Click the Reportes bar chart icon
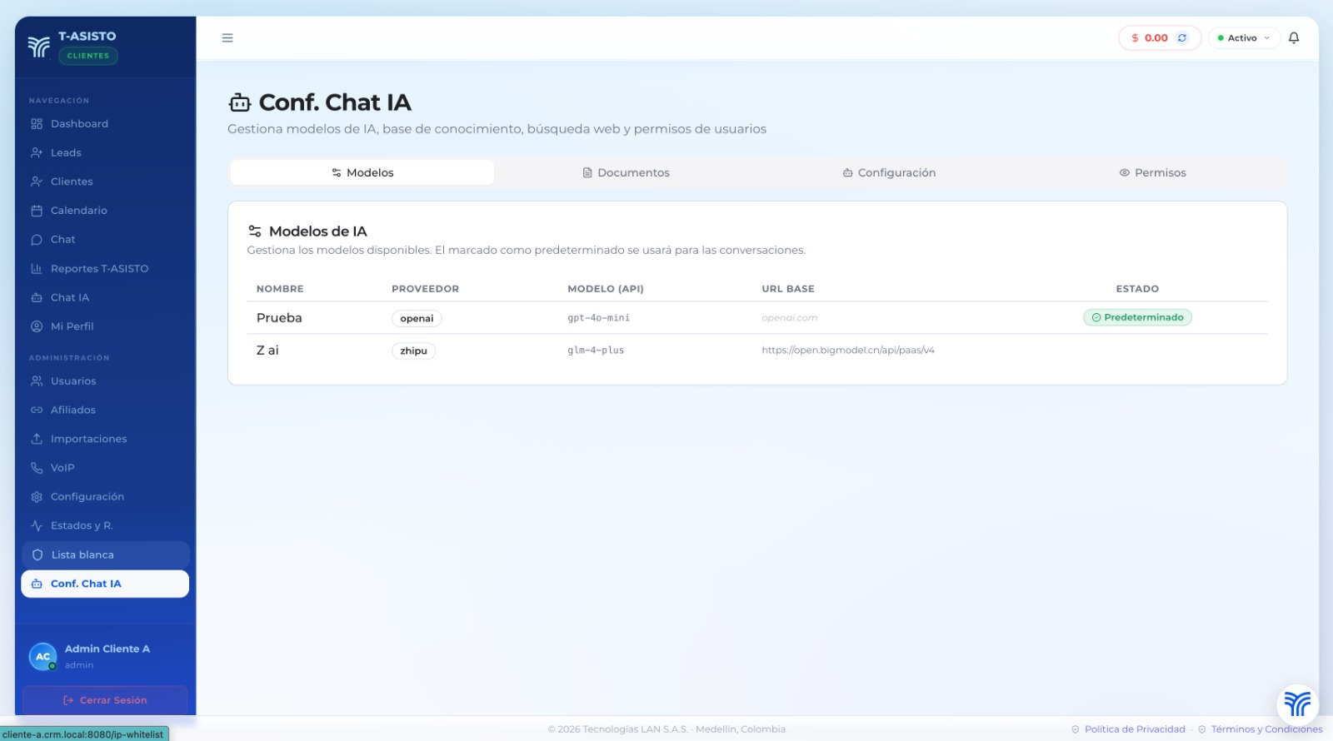The width and height of the screenshot is (1333, 741). [37, 269]
